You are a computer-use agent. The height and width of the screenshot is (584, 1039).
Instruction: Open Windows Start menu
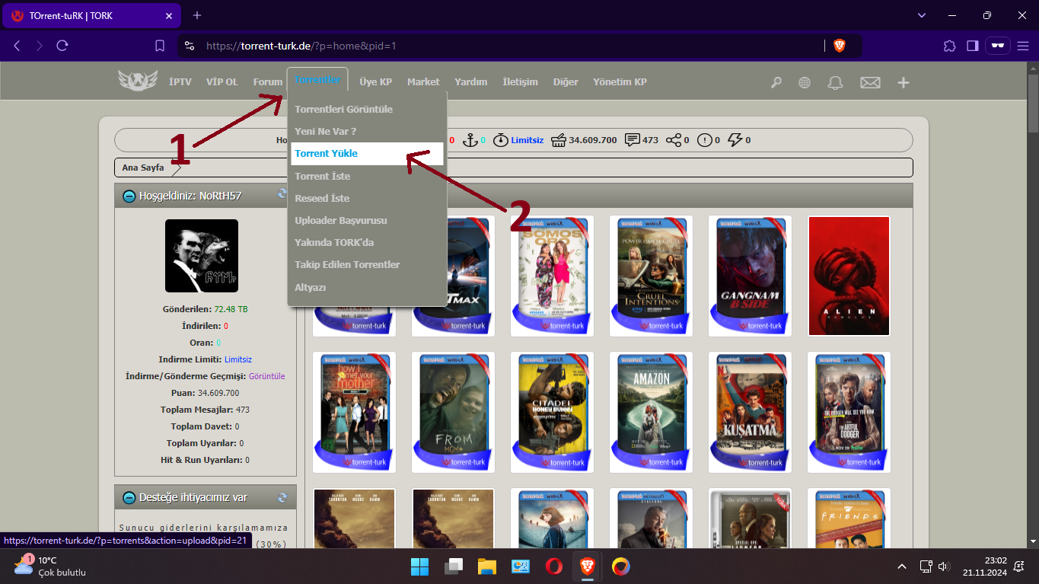419,566
